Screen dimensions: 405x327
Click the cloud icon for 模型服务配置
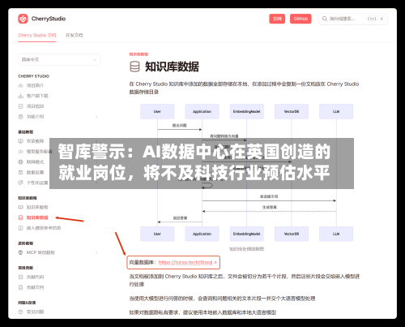(20, 152)
